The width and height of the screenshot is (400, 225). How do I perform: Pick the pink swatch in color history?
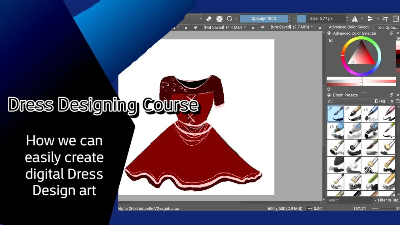point(398,47)
